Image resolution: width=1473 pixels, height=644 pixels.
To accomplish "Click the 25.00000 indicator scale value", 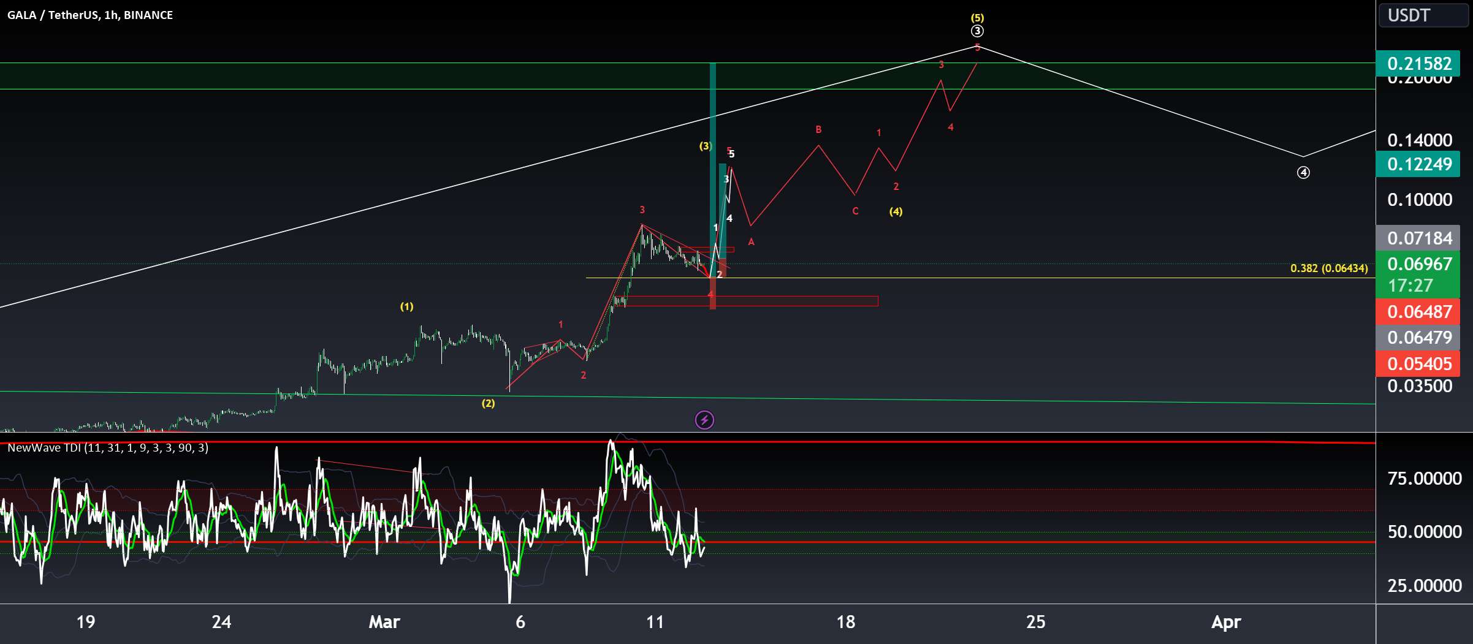I will pyautogui.click(x=1425, y=586).
